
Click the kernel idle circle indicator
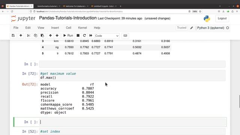(x=228, y=28)
